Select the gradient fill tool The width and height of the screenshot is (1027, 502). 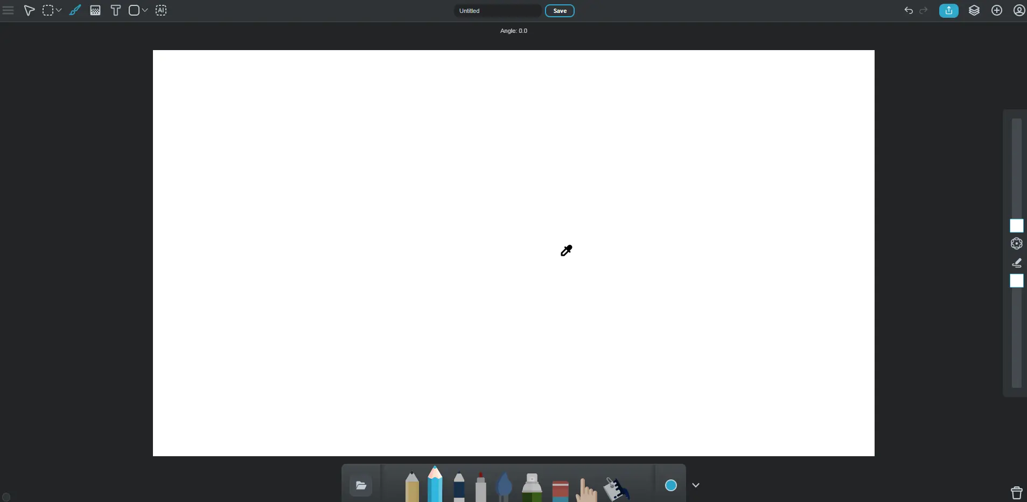95,11
